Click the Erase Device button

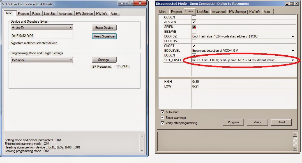click(104, 28)
